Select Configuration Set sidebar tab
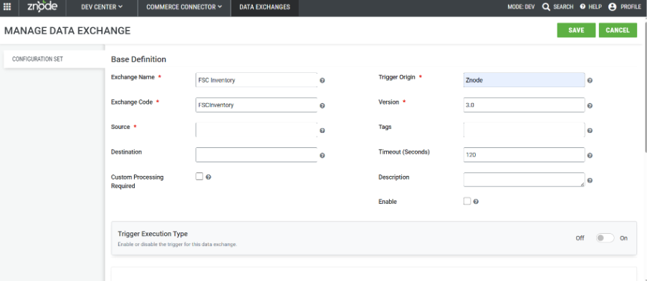 click(x=54, y=59)
